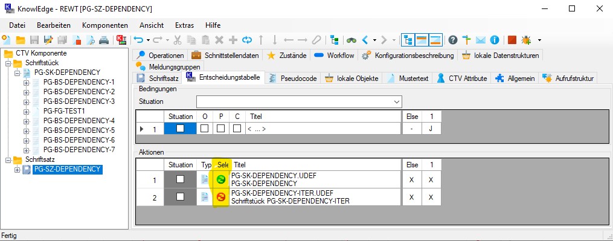Switch to the Zustände tab
The image size is (613, 241).
pos(287,56)
